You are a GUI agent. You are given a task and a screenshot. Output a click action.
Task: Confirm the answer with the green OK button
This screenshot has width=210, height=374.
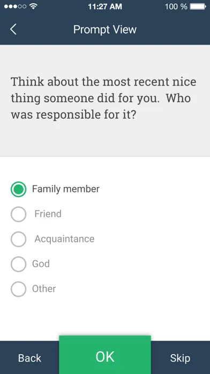tap(105, 355)
